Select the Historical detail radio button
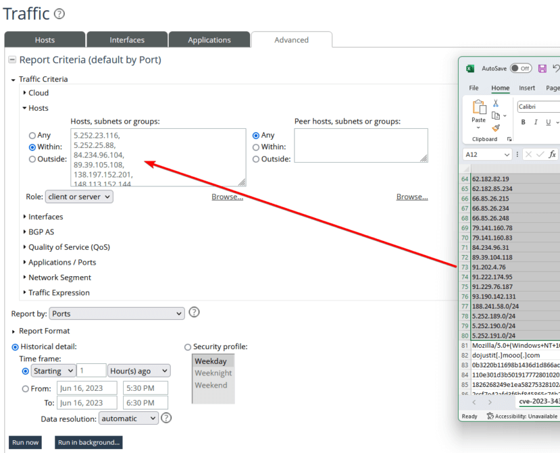The height and width of the screenshot is (453, 560). pyautogui.click(x=15, y=347)
